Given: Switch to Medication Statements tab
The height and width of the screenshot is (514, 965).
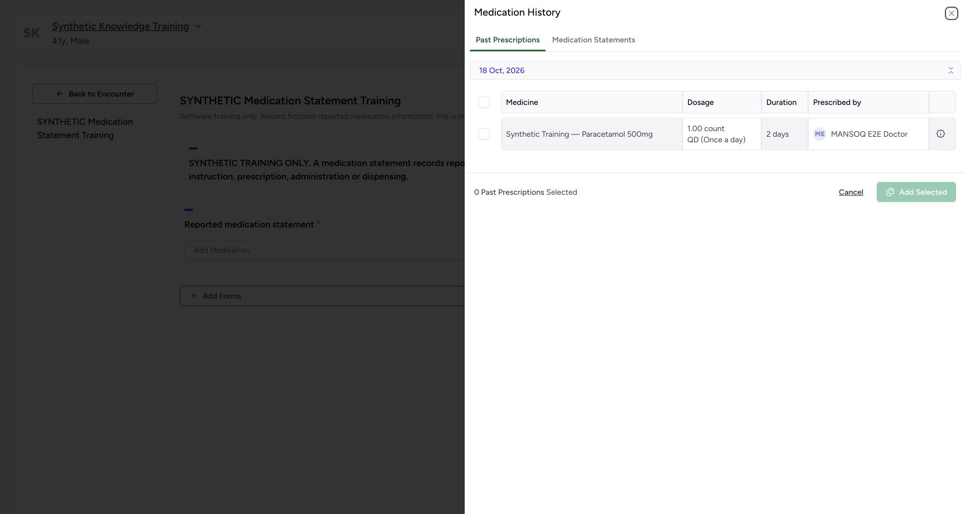Looking at the screenshot, I should click(x=593, y=40).
